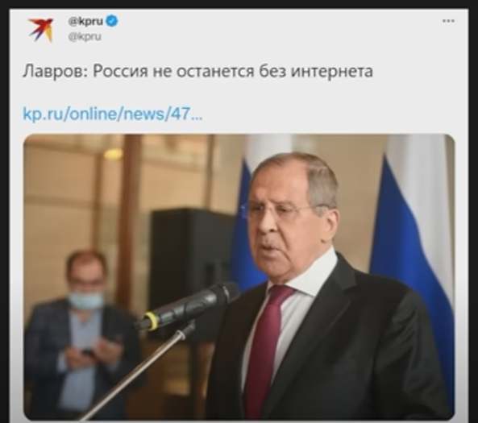Click the microphone in the photo

coord(189,305)
